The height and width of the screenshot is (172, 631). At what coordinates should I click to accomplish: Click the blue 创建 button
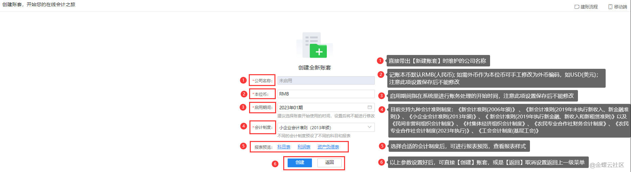[x=300, y=163]
